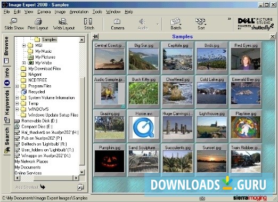Image resolution: width=278 pixels, height=202 pixels.
Task: Select the Emerald Bay.jpg thumbnail
Action: pos(246,92)
